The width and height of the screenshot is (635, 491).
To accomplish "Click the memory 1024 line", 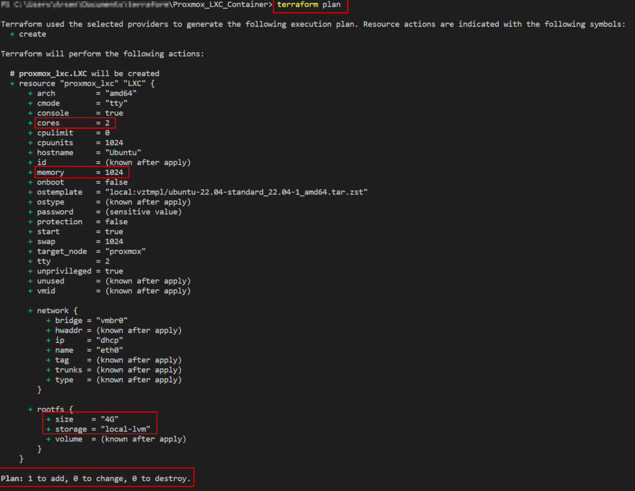I will pyautogui.click(x=79, y=172).
